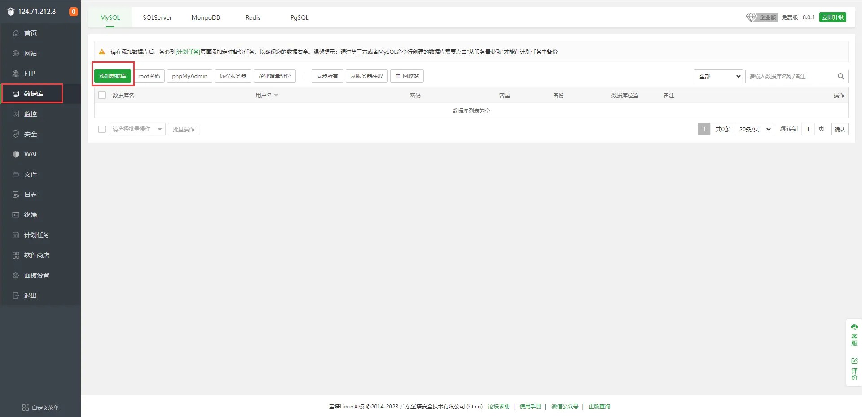The height and width of the screenshot is (417, 862).
Task: Click the 企业版 badge label
Action: (768, 17)
